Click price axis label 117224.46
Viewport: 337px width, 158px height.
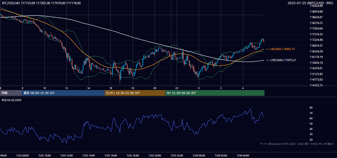316,40
